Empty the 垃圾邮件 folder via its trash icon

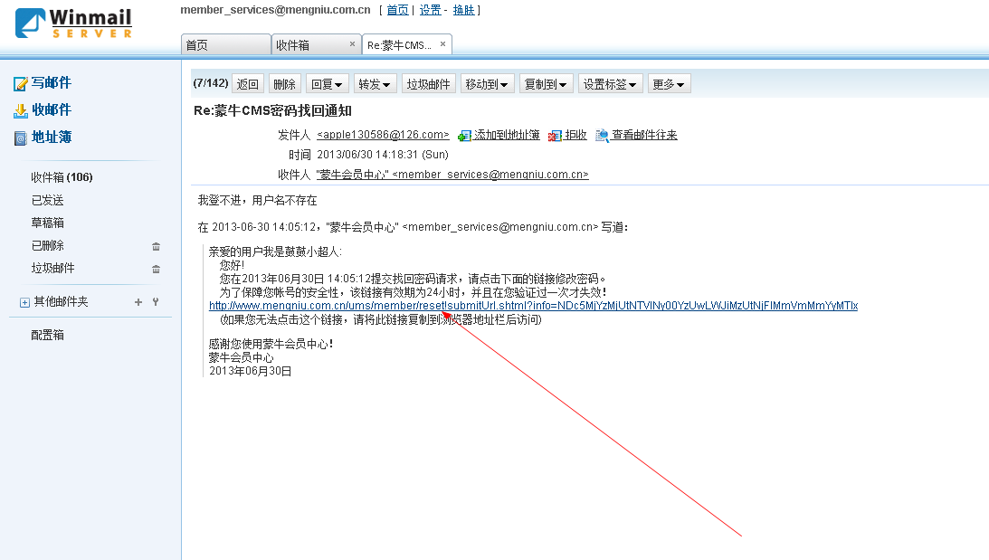pos(156,269)
